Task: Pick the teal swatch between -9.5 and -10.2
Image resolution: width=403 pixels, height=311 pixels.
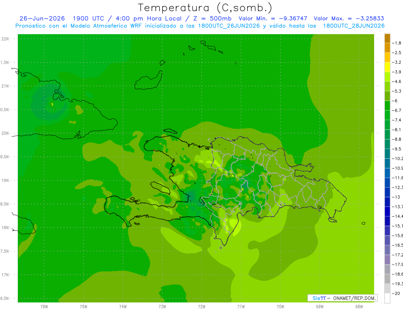Action: point(387,154)
